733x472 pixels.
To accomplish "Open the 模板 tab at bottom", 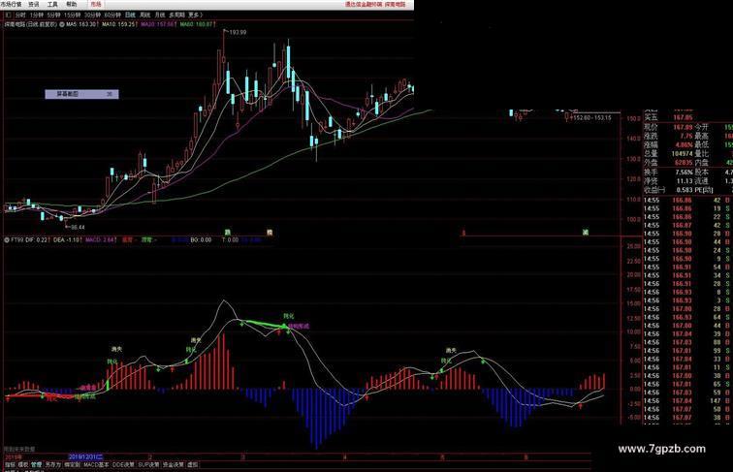I will click(23, 465).
